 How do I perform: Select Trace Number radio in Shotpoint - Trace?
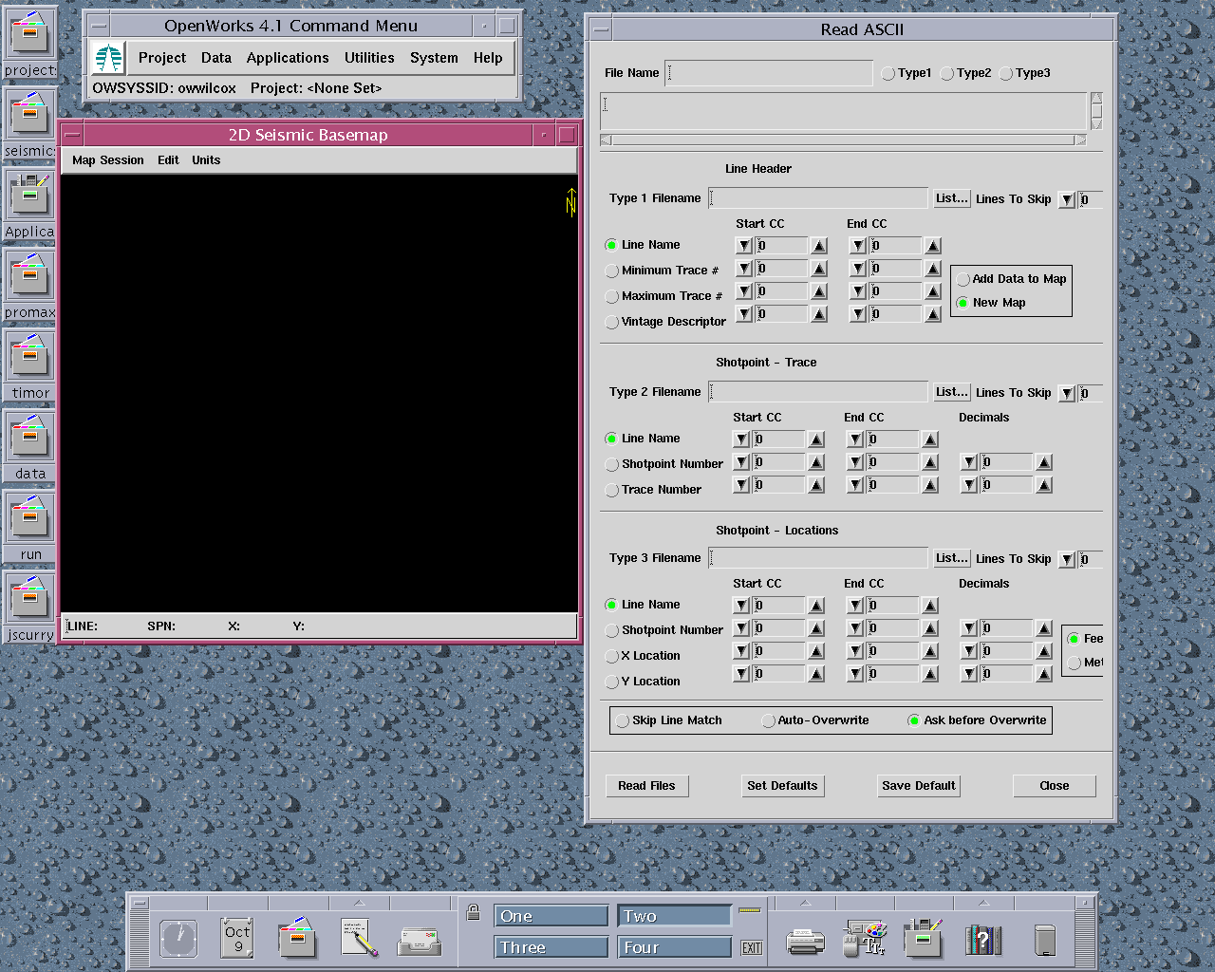[x=611, y=491]
